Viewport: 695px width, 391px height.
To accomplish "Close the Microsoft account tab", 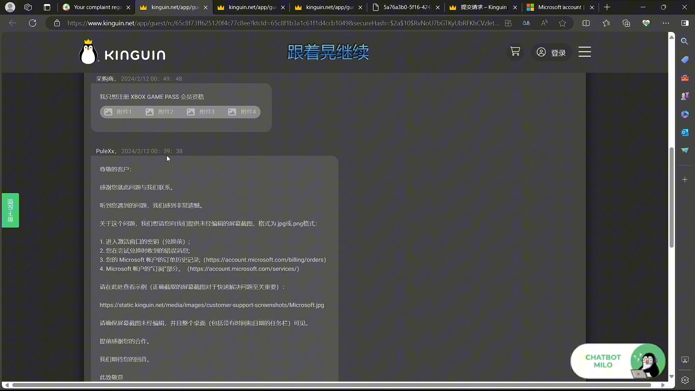I will coord(592,7).
